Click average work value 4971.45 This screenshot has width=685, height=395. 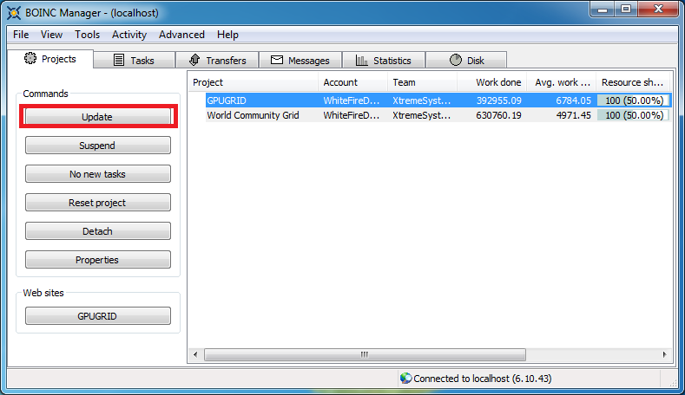pos(573,115)
